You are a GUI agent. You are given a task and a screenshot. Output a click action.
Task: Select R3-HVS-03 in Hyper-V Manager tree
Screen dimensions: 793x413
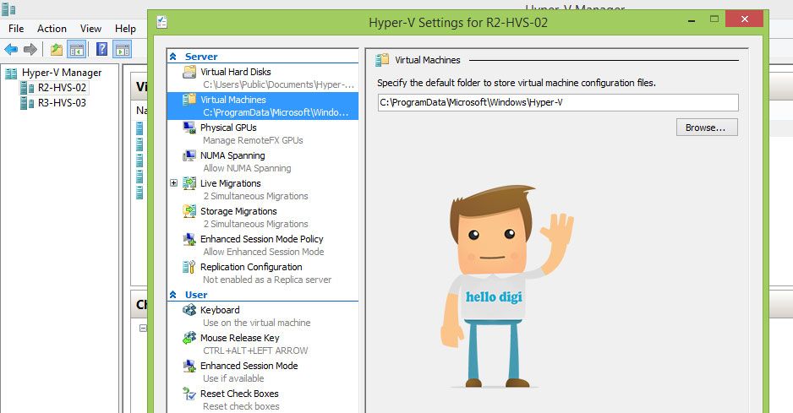[62, 103]
